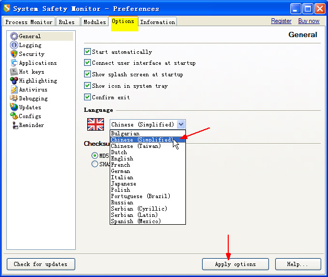Toggle Show icon in system tray
Screen dimensions: 328x277
(x=87, y=85)
